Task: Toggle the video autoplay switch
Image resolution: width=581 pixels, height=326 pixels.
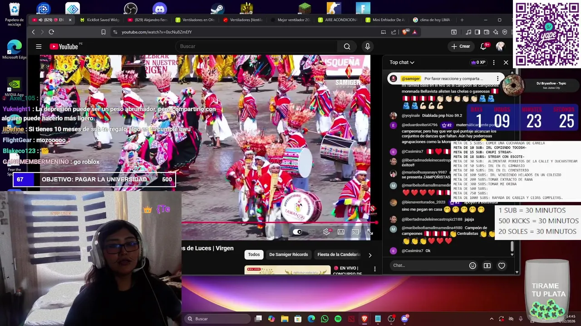Action: point(297,232)
